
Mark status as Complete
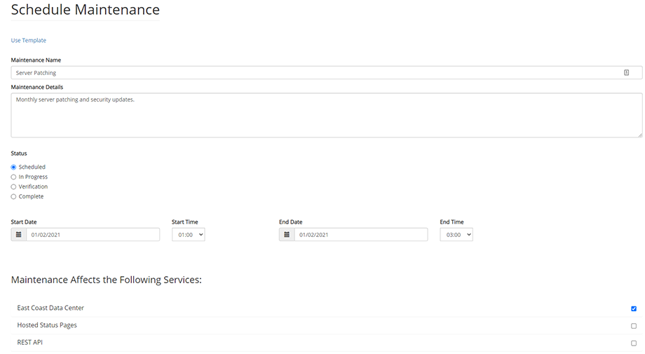[x=13, y=197]
